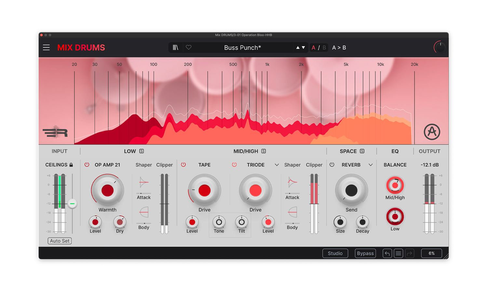Select the SPACE section header
The width and height of the screenshot is (488, 292).
348,151
